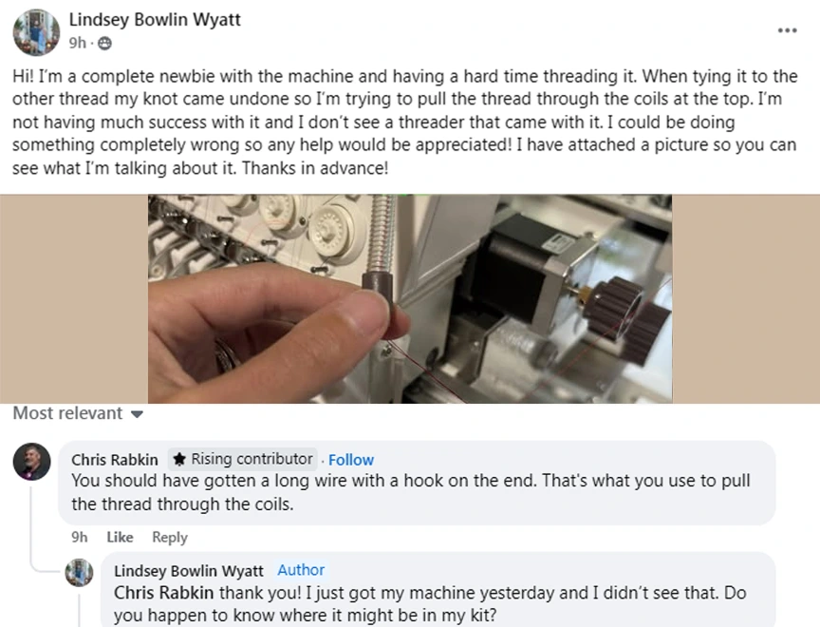
Task: Click Lindsey Bowlin Wyatt's post profile picture
Action: [x=36, y=32]
